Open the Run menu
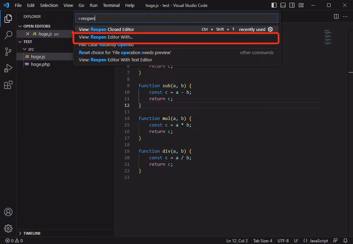 [93, 5]
